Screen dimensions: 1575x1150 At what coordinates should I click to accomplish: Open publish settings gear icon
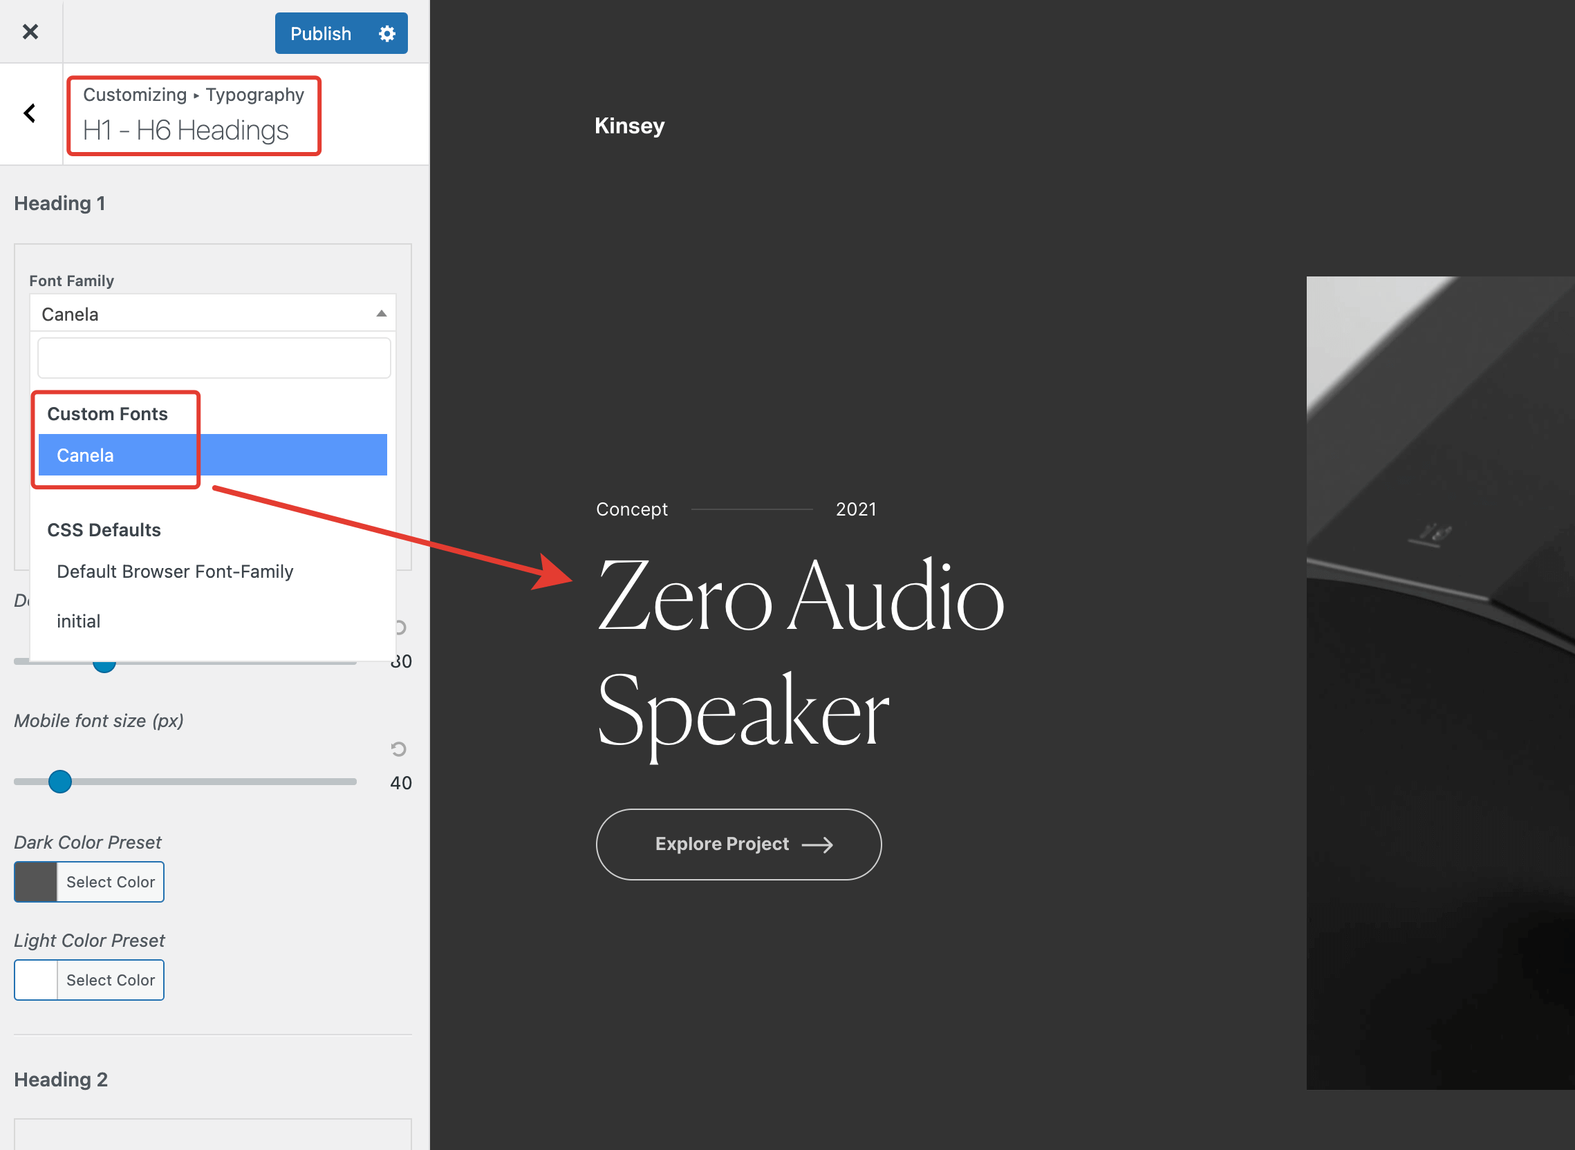pyautogui.click(x=387, y=33)
